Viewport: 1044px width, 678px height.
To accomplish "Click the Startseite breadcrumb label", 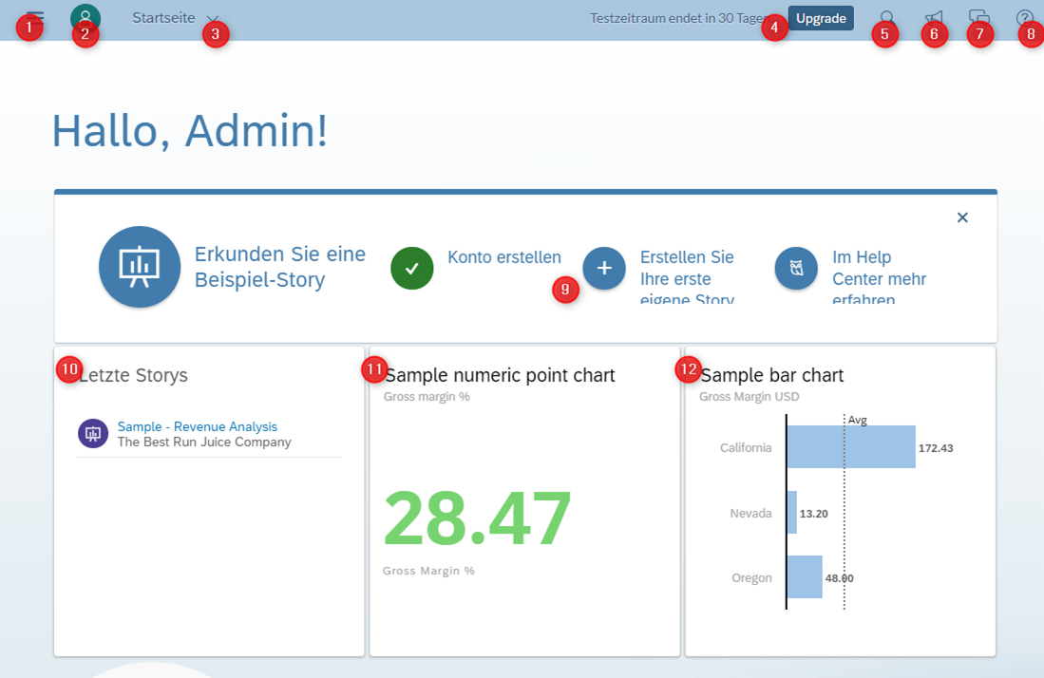I will click(163, 18).
